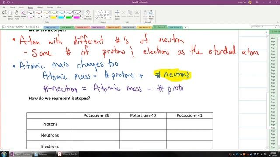Switch to the Review tab
Screen dimensions: 280x157
click(50, 7)
